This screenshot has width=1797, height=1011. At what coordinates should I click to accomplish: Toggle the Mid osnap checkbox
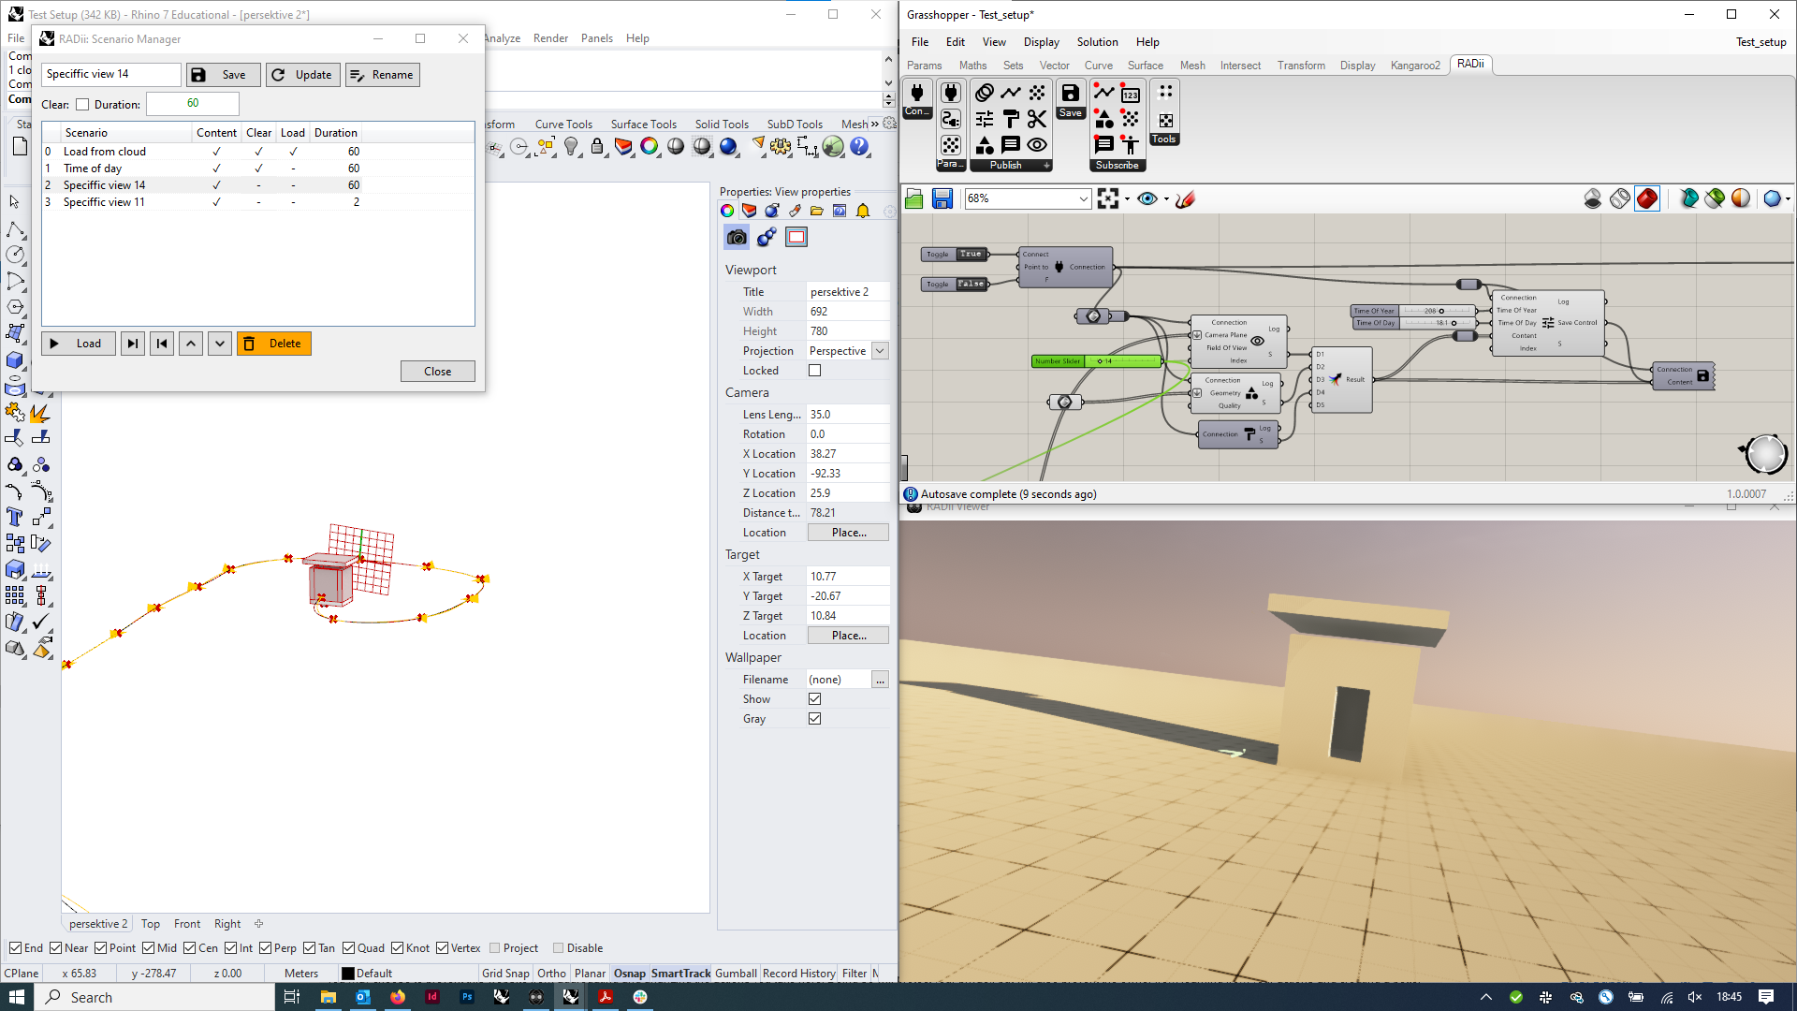tap(149, 948)
